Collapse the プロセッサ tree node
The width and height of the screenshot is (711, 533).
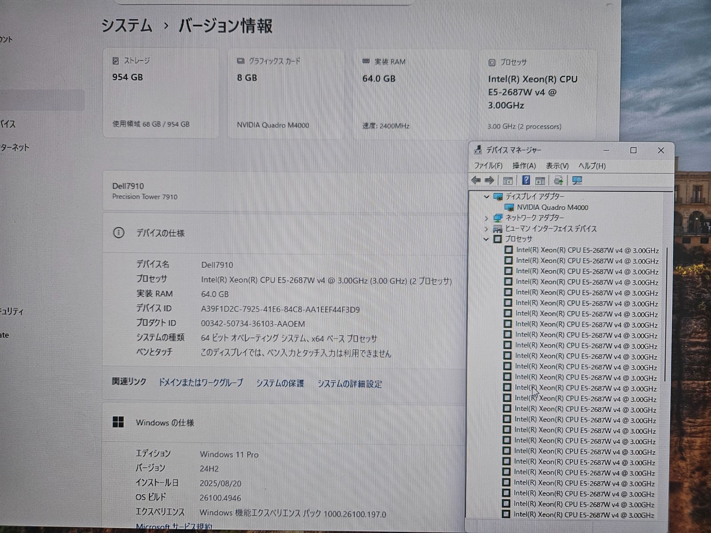click(x=486, y=239)
